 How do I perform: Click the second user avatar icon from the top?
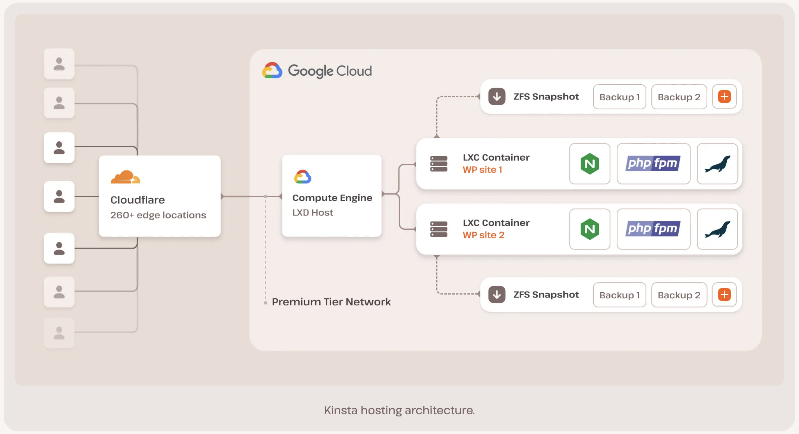click(x=59, y=103)
